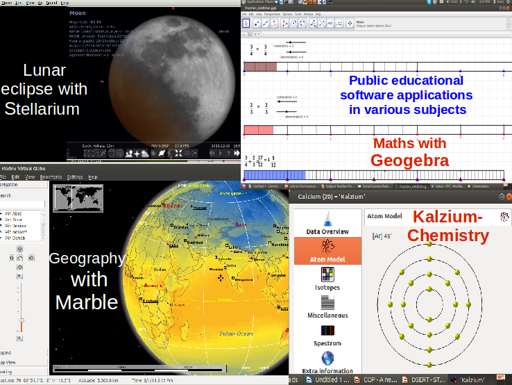Viewport: 512px width, 385px height.
Task: Click Marble zoom-in magnifier button
Action: pyautogui.click(x=19, y=277)
